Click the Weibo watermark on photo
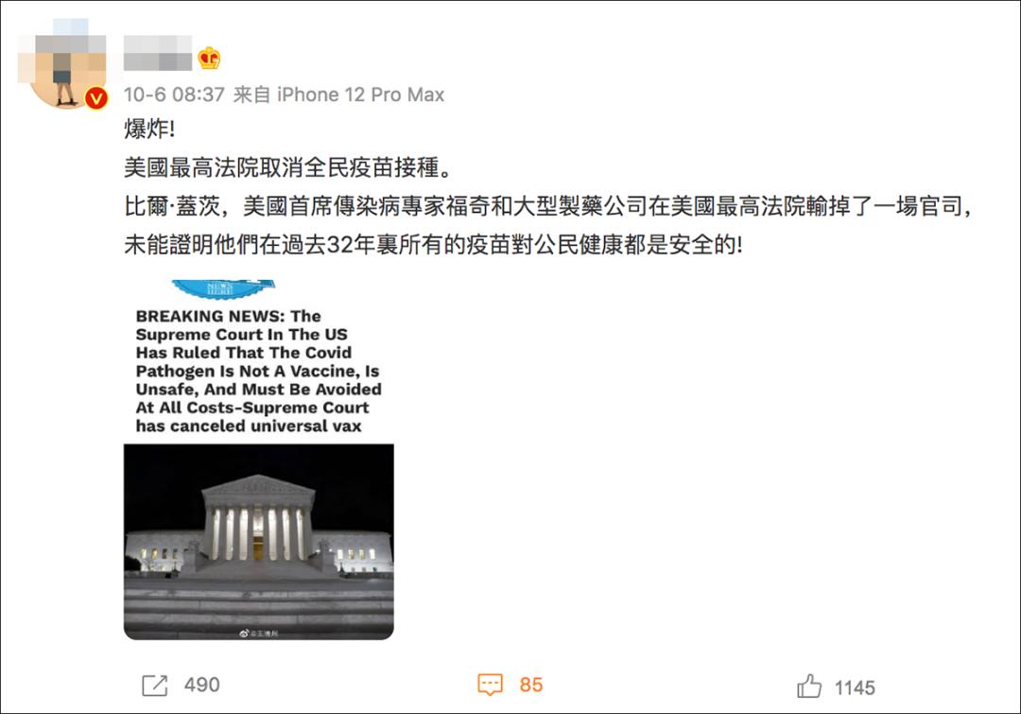The image size is (1021, 714). 258,634
